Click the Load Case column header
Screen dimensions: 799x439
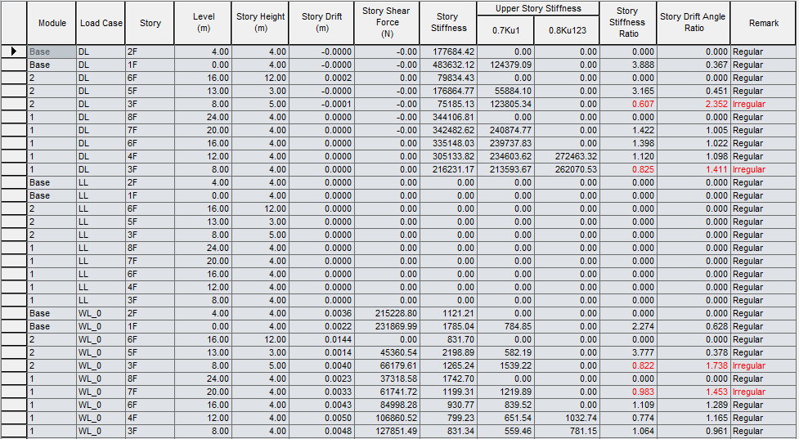pos(101,23)
